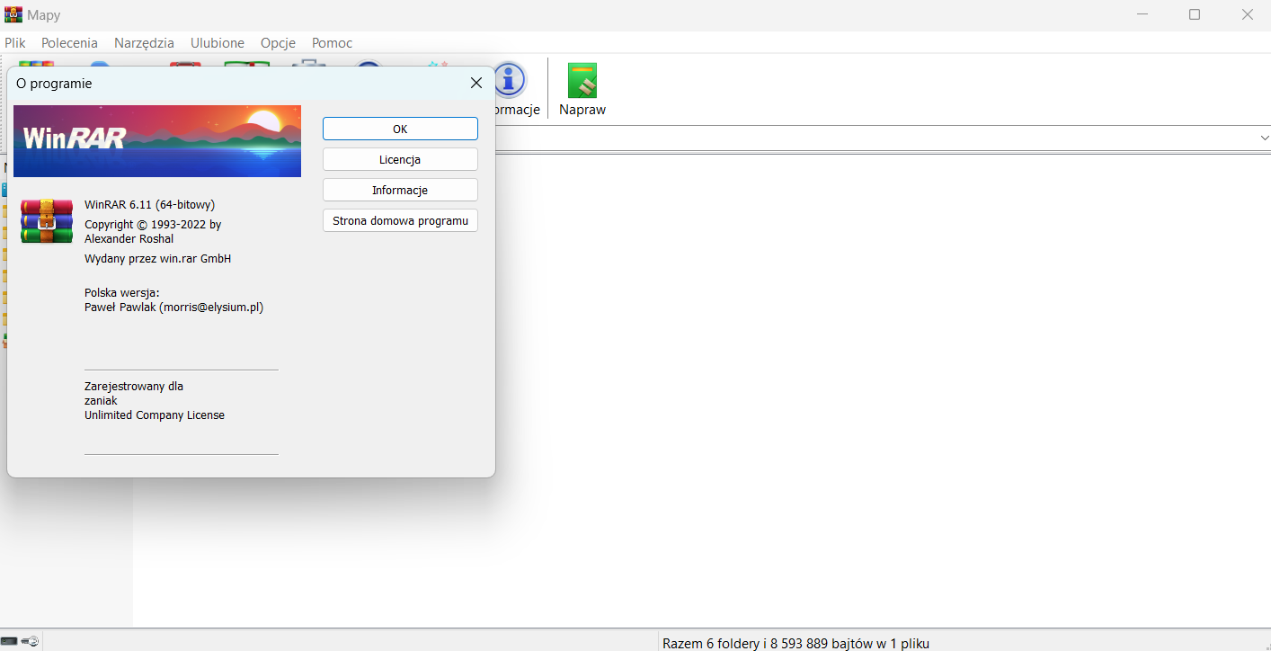The width and height of the screenshot is (1271, 651).
Task: Open the Opcje menu
Action: pos(278,43)
